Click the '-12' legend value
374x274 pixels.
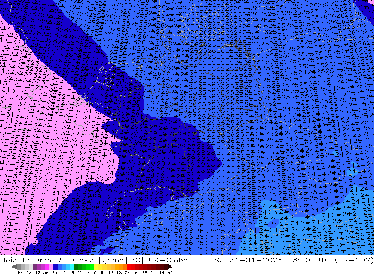pyautogui.click(x=78, y=273)
